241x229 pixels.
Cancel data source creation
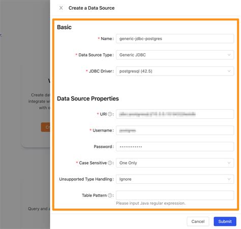click(x=198, y=221)
